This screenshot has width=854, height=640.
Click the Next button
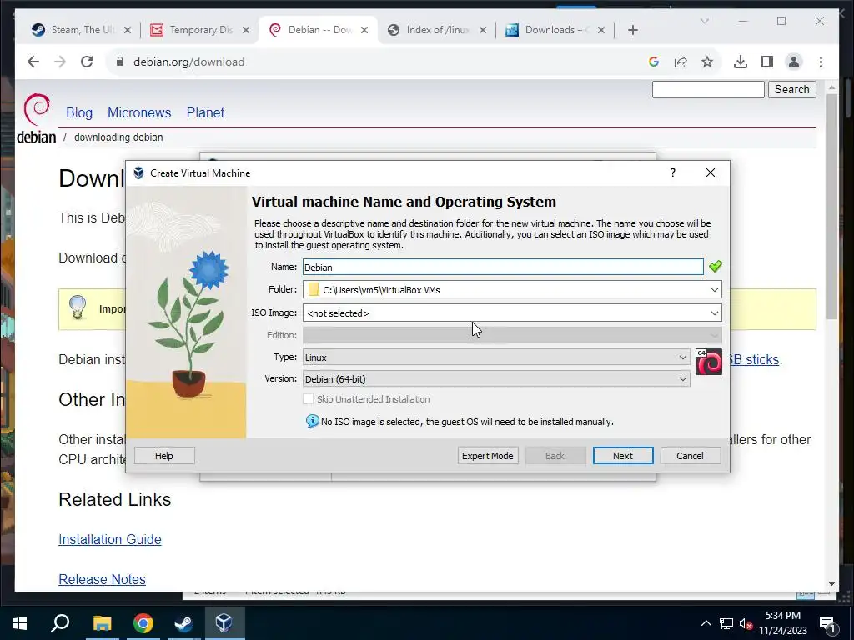[x=622, y=456]
